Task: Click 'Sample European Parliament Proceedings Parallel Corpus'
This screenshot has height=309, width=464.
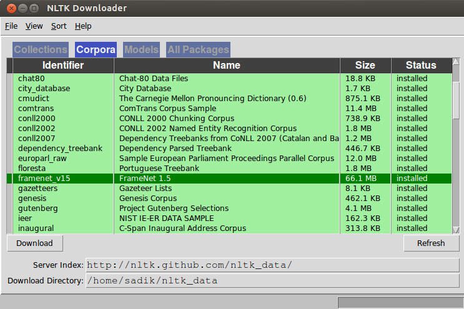Action: (227, 159)
